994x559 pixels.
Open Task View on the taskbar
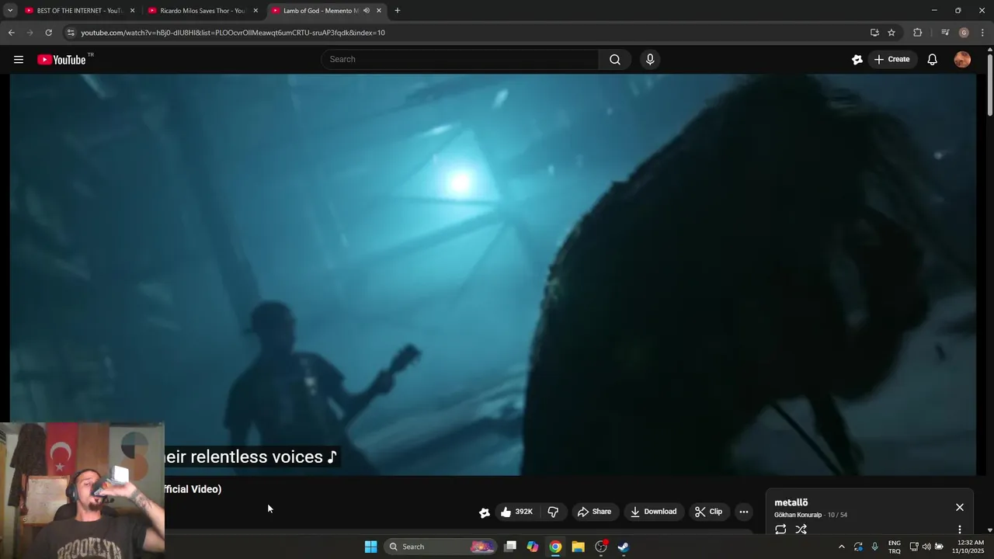point(510,547)
